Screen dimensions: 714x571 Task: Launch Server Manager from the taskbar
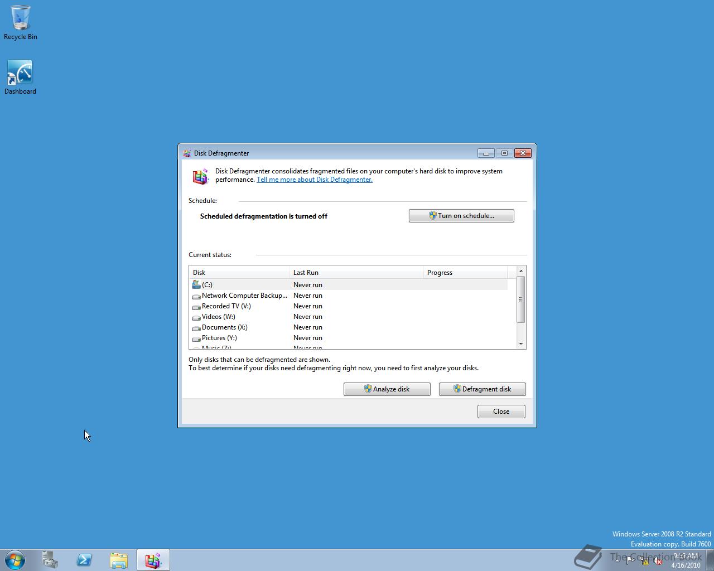point(50,560)
